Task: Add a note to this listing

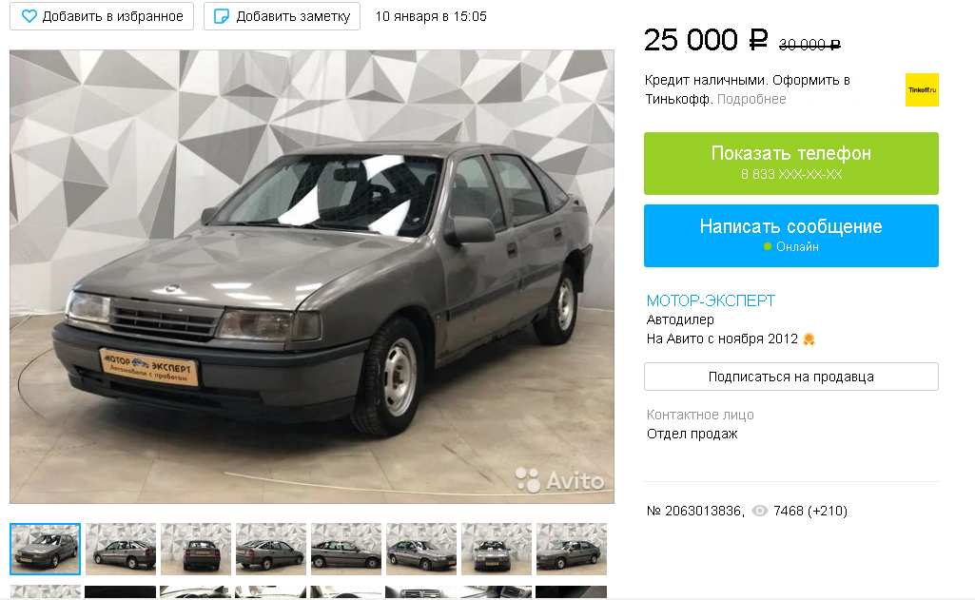Action: [282, 16]
